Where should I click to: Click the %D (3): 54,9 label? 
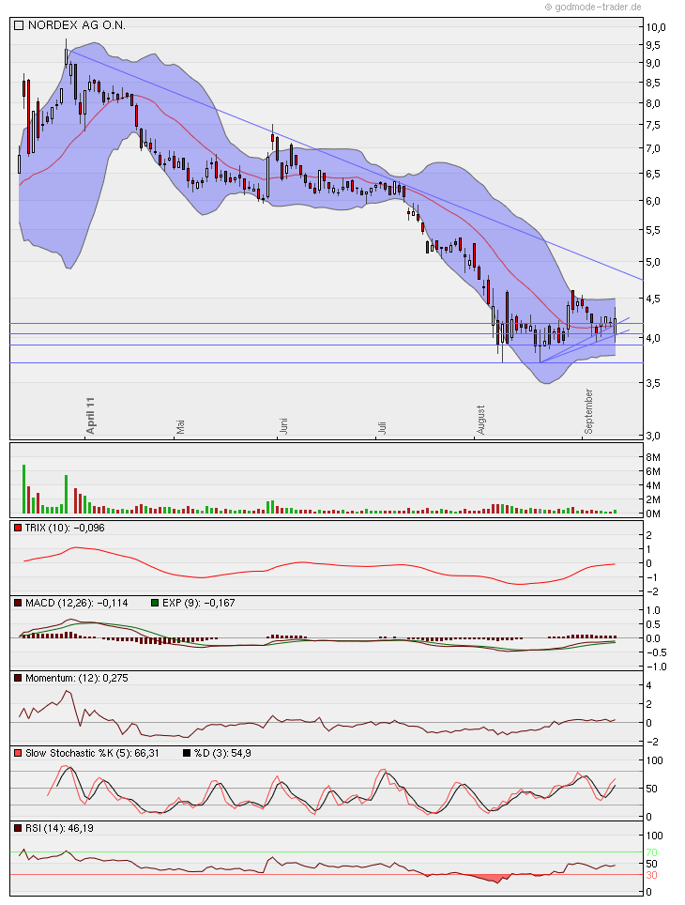tap(222, 753)
